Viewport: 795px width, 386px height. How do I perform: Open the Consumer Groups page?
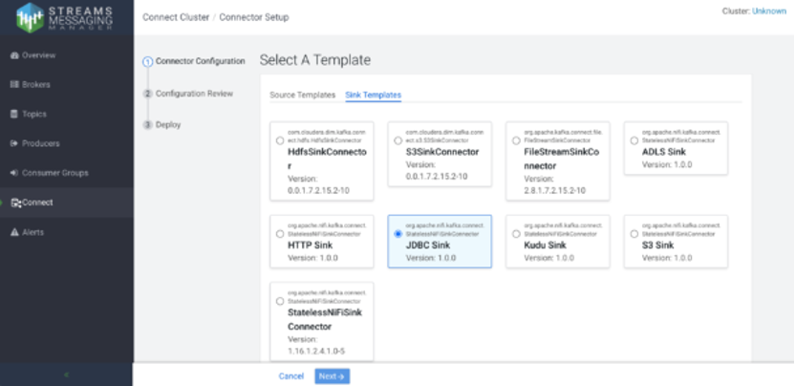click(54, 173)
